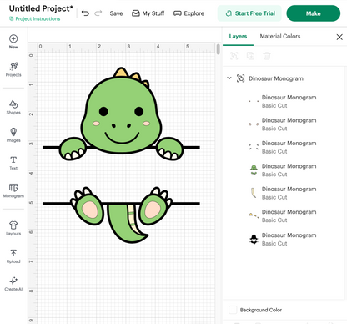
Task: Collapse the Dinosaur Monogram group chevron
Action: (x=229, y=78)
